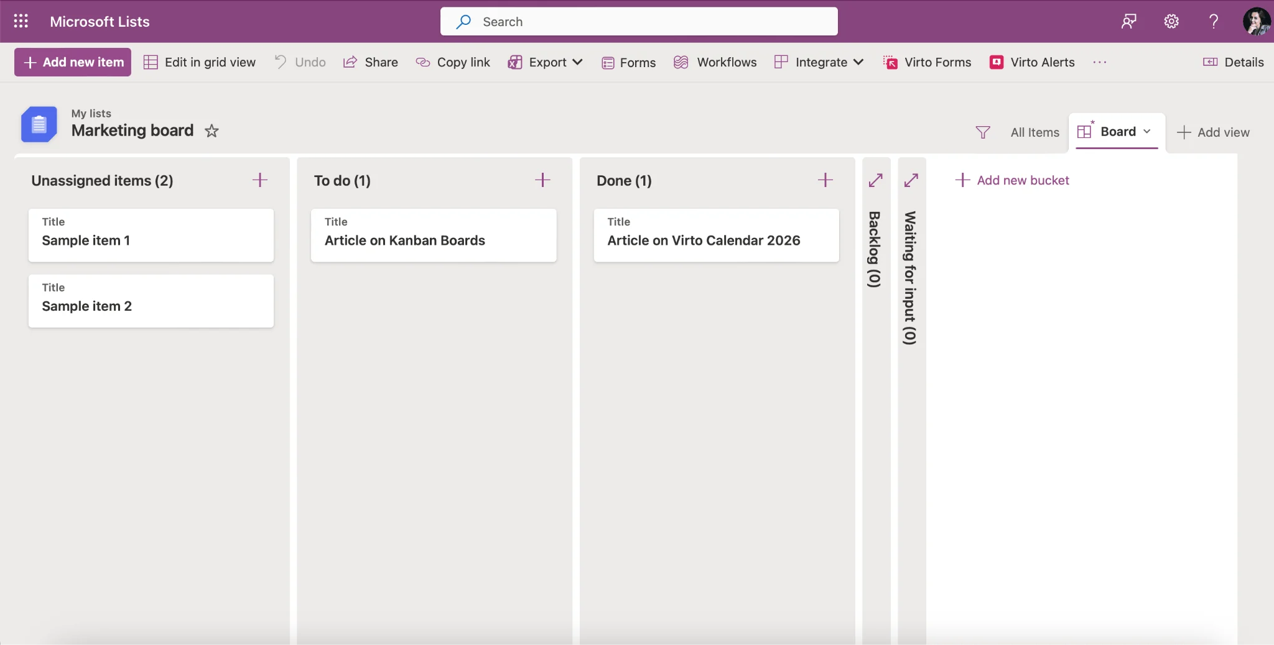Switch to the All Items view
This screenshot has height=645, width=1274.
point(1035,132)
